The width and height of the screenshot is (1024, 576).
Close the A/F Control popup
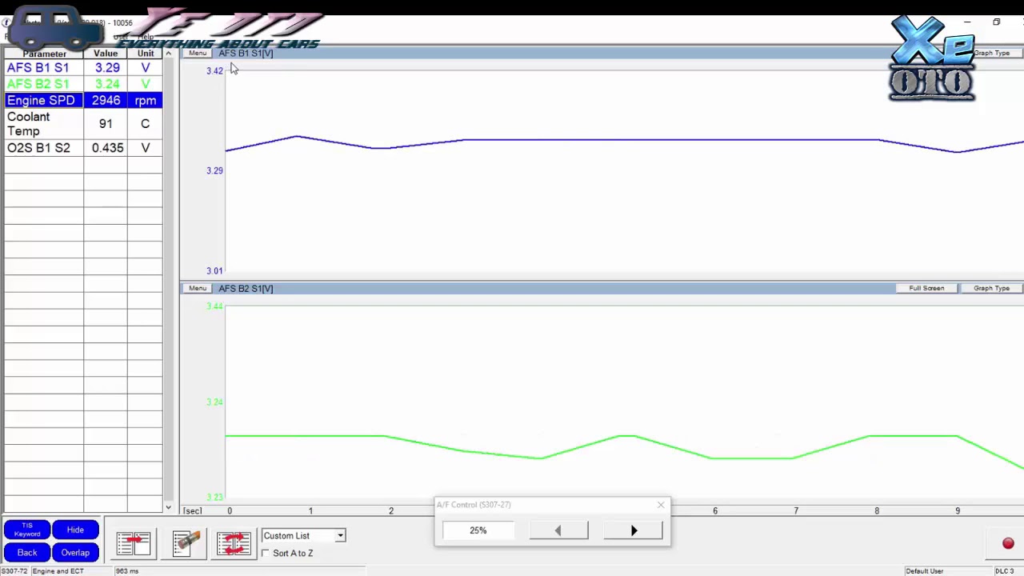[x=661, y=505]
